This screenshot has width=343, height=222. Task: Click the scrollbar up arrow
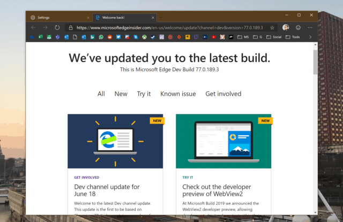click(x=315, y=45)
